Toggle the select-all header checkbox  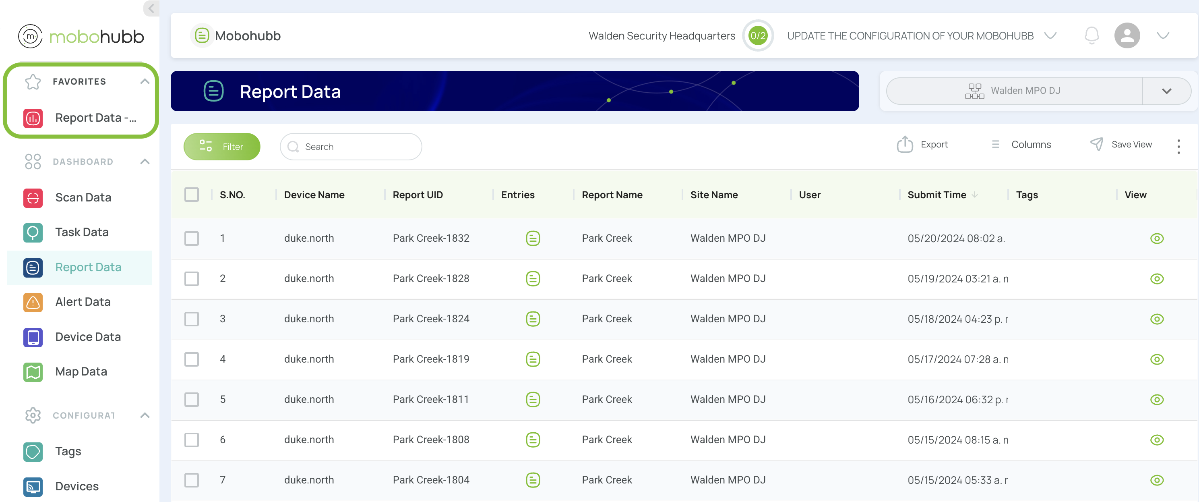[x=192, y=195]
